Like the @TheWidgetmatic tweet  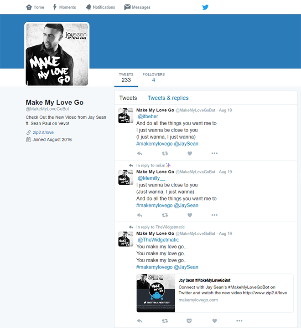click(x=214, y=321)
